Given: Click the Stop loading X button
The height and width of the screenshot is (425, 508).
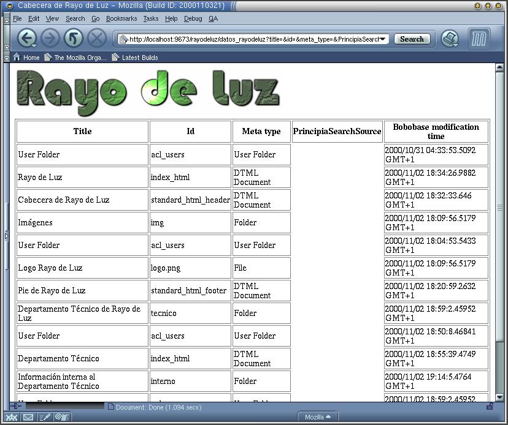Looking at the screenshot, I should pos(96,38).
